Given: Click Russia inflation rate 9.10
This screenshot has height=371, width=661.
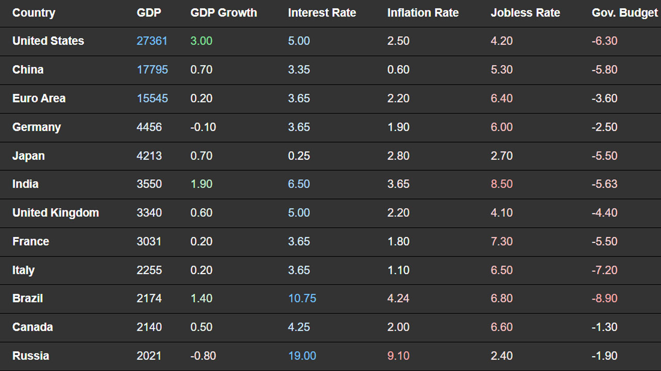Looking at the screenshot, I should [399, 356].
